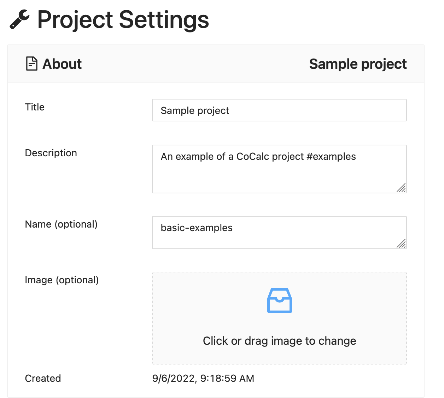Viewport: 444px width, 398px height.
Task: Click the Name field resize handle
Action: 401,243
